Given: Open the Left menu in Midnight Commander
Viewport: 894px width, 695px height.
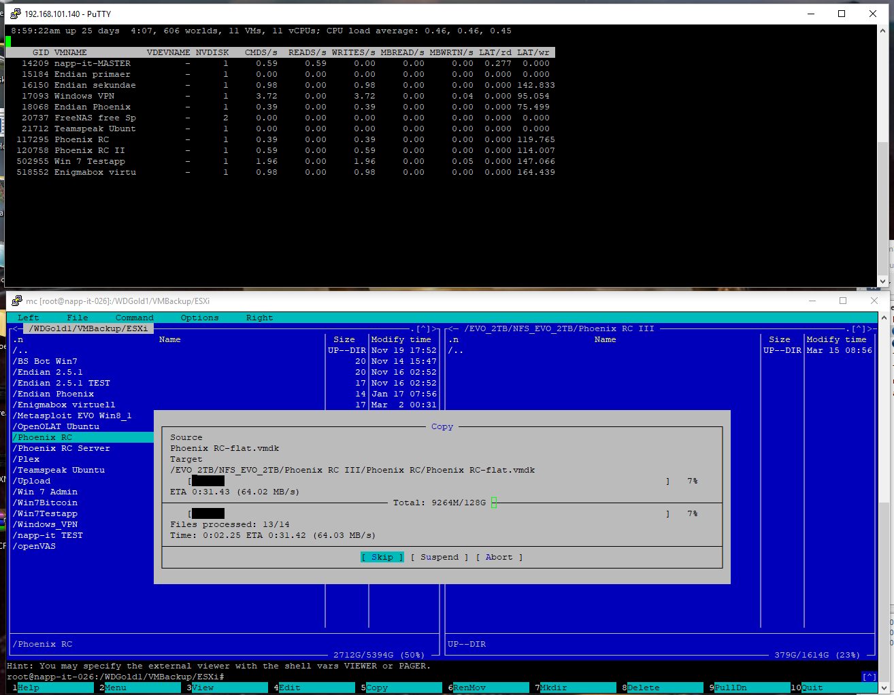Looking at the screenshot, I should [28, 318].
